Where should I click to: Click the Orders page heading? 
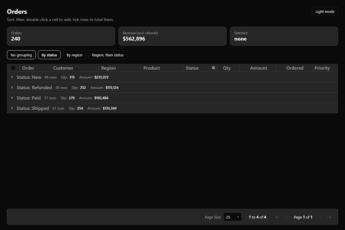click(x=17, y=11)
